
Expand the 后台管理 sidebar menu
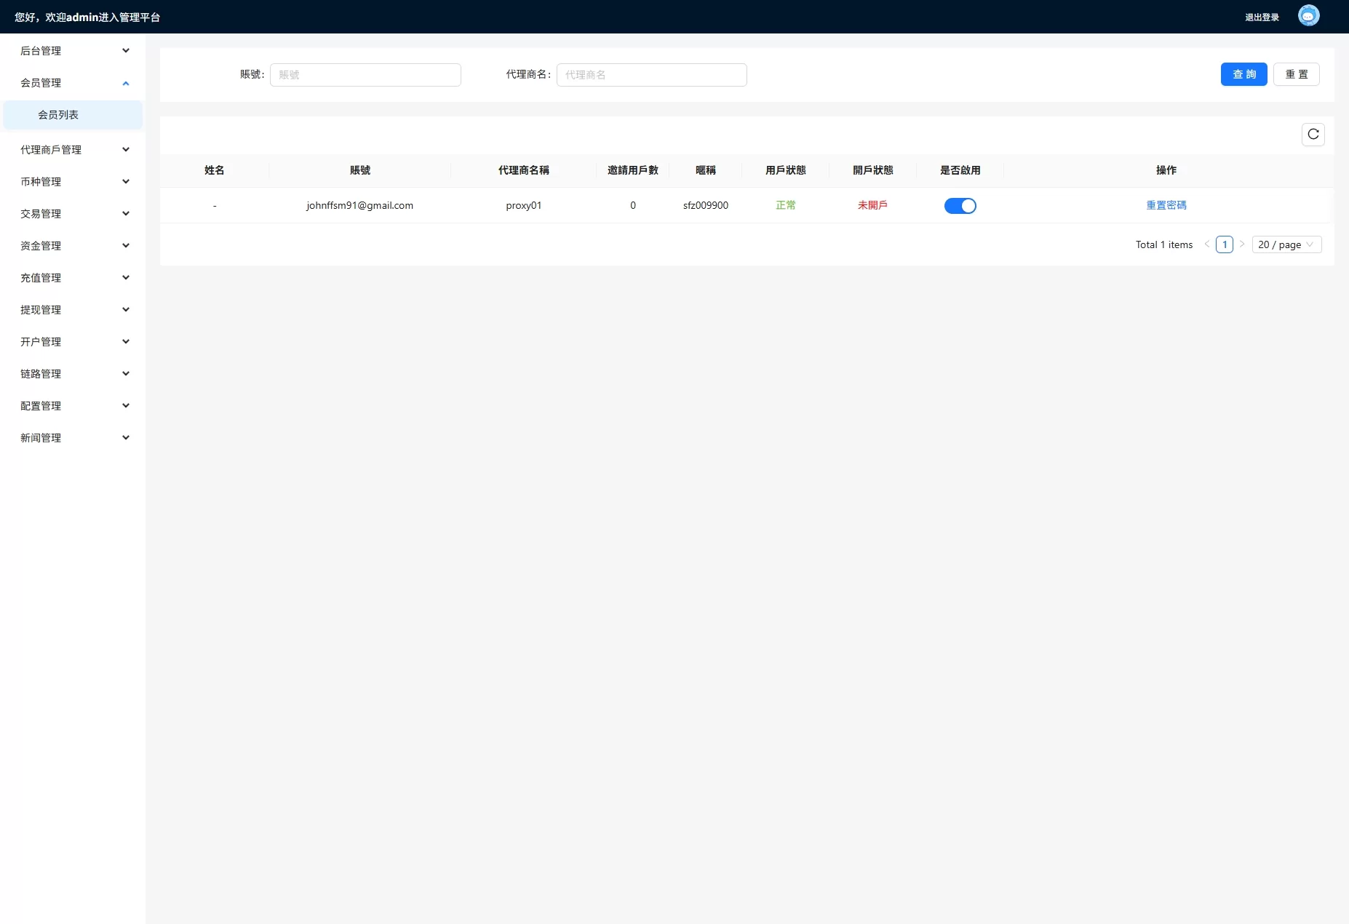[73, 51]
